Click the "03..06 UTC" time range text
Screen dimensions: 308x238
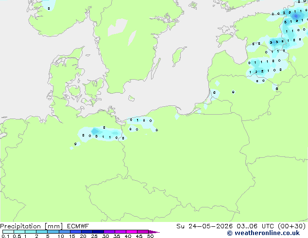(255, 226)
